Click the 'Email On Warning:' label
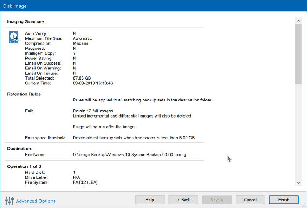This screenshot has height=208, width=307. pyautogui.click(x=43, y=68)
